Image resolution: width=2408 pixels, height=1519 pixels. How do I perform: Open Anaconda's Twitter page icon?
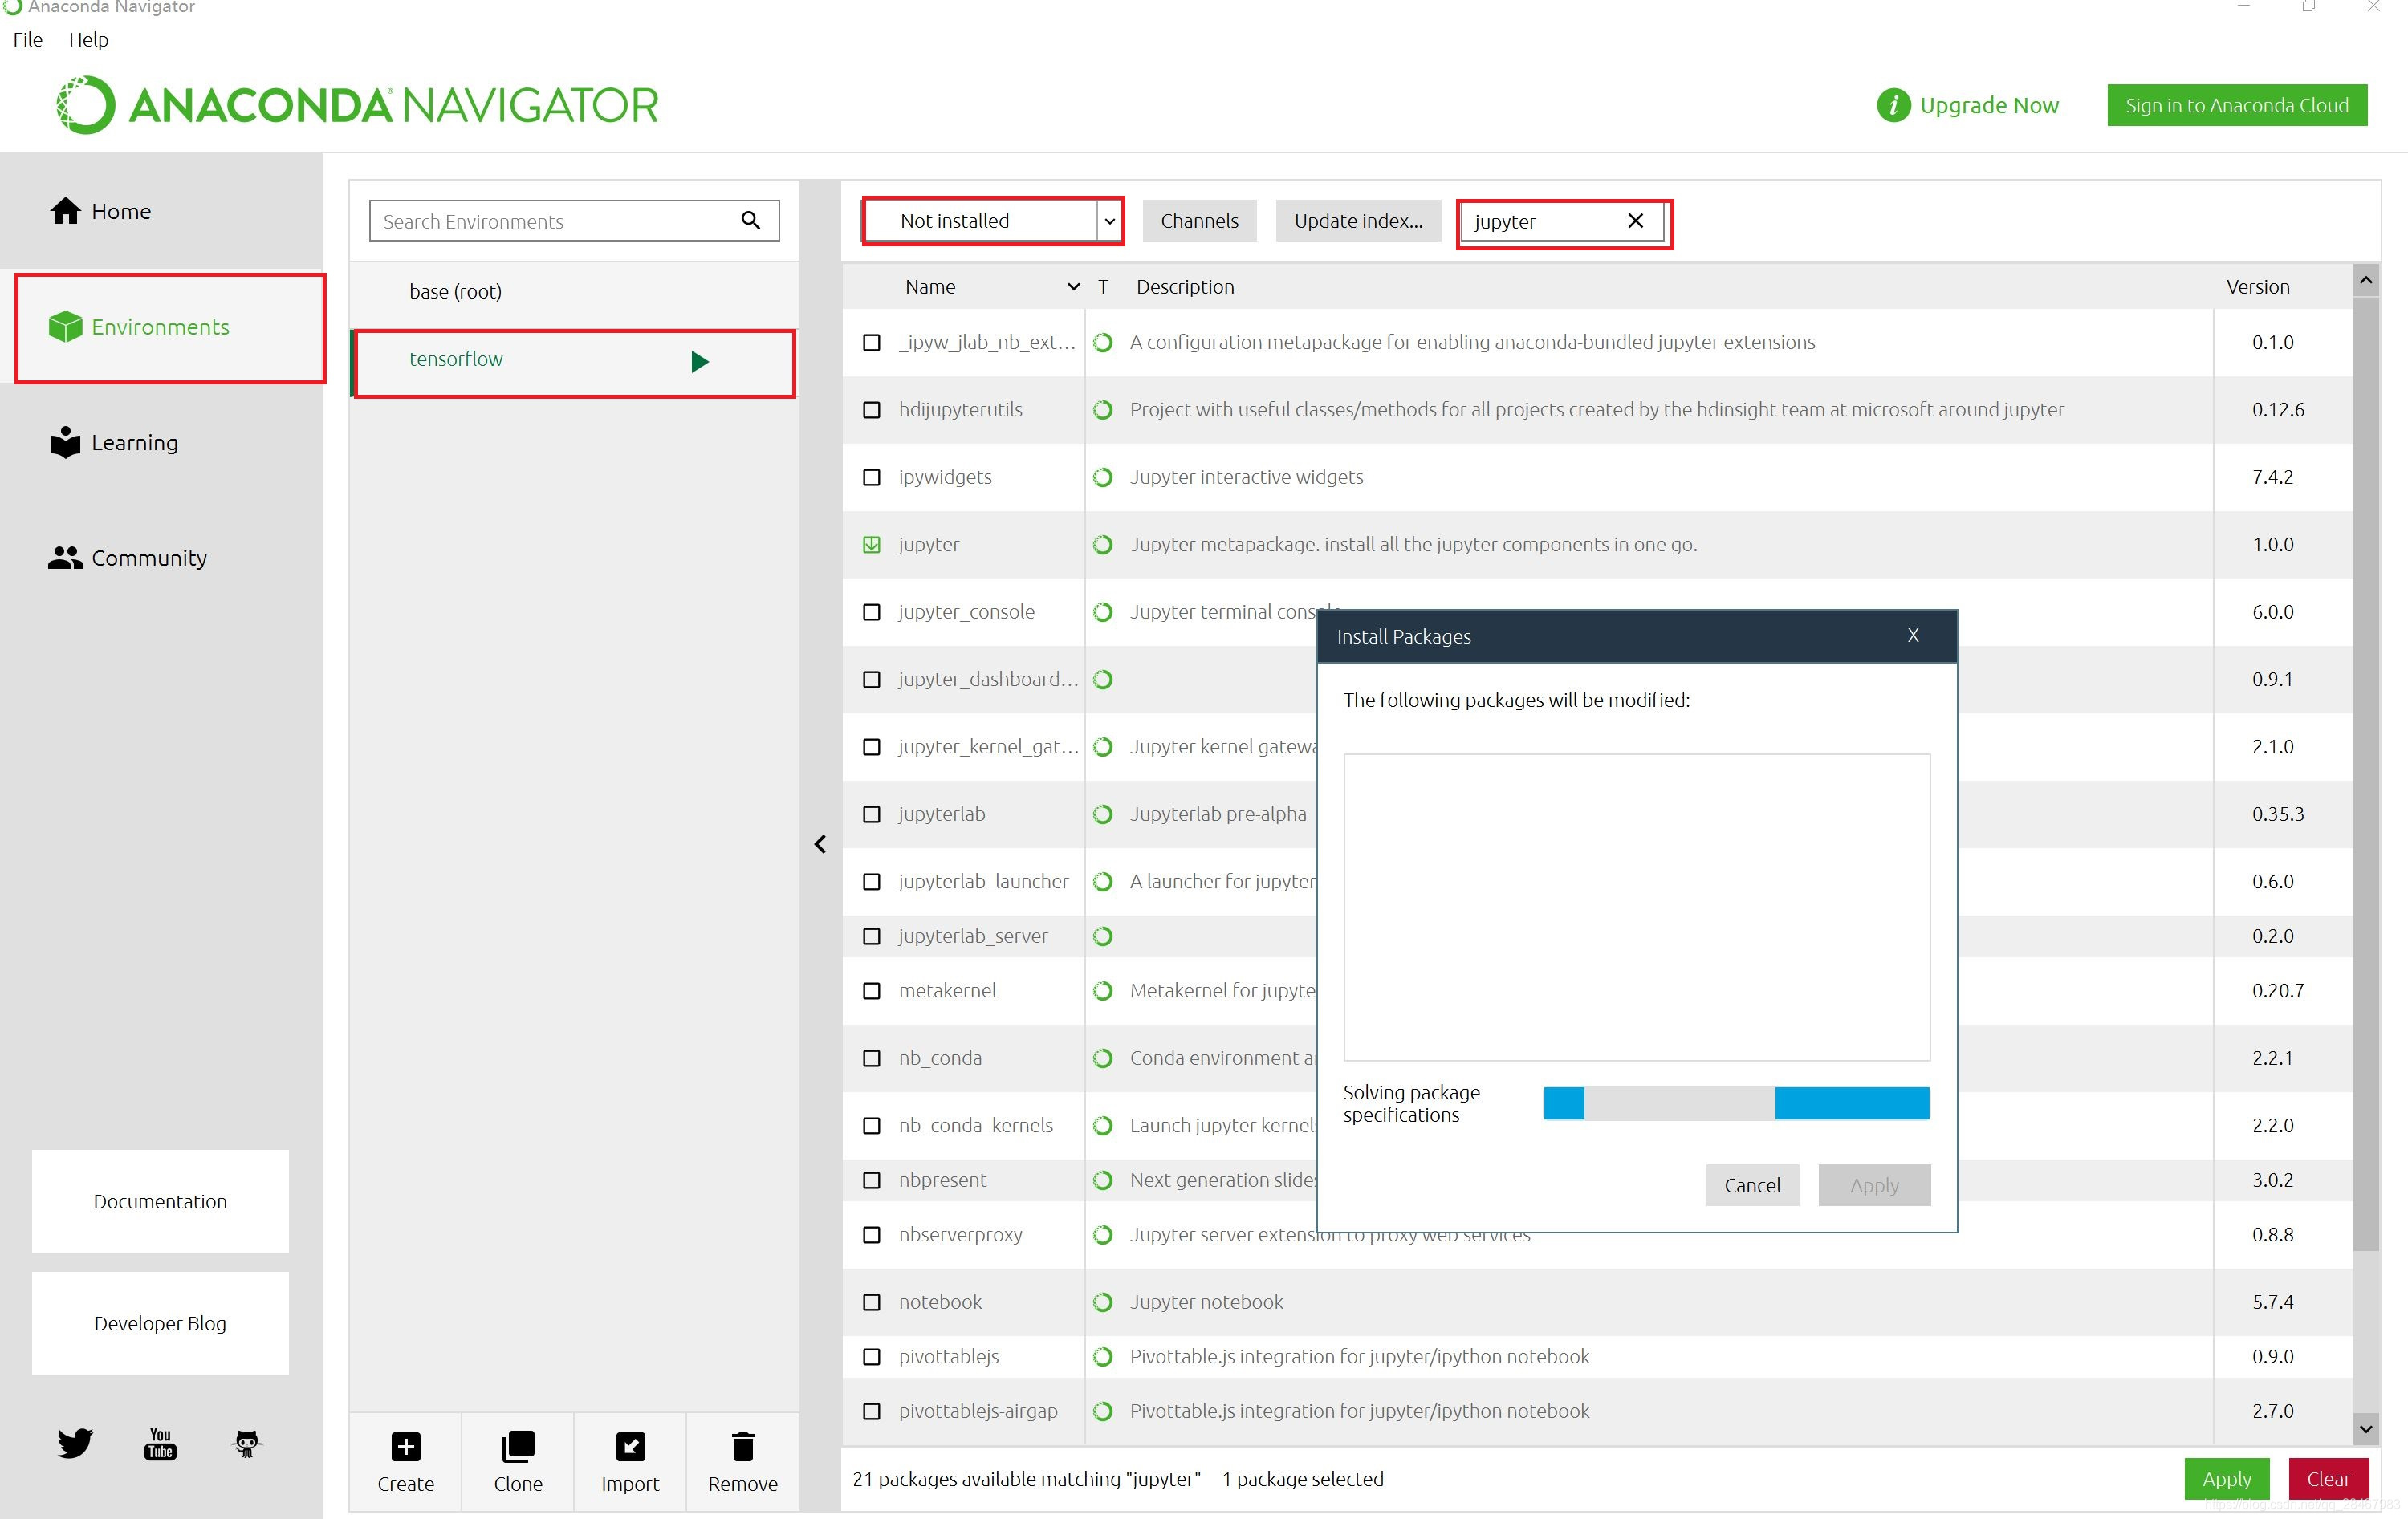74,1443
